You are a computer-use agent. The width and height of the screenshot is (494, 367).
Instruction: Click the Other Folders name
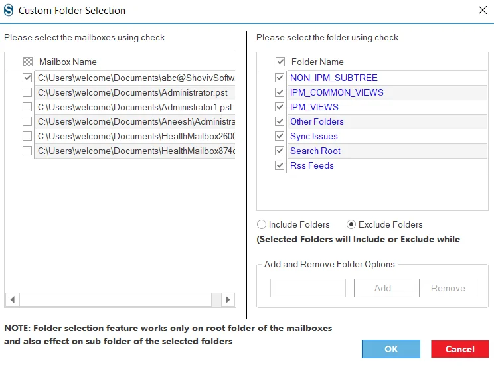pyautogui.click(x=317, y=121)
